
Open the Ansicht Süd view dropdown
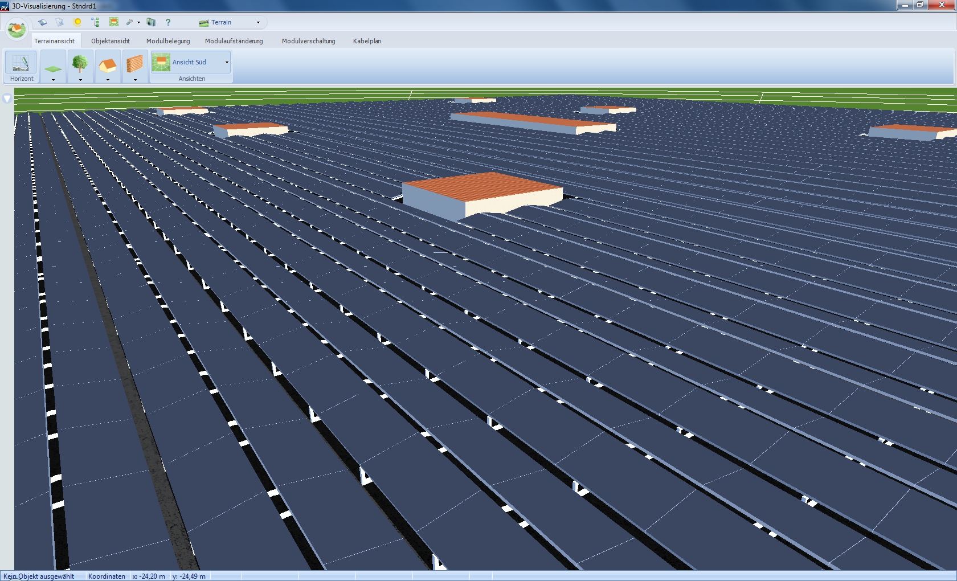pos(227,62)
